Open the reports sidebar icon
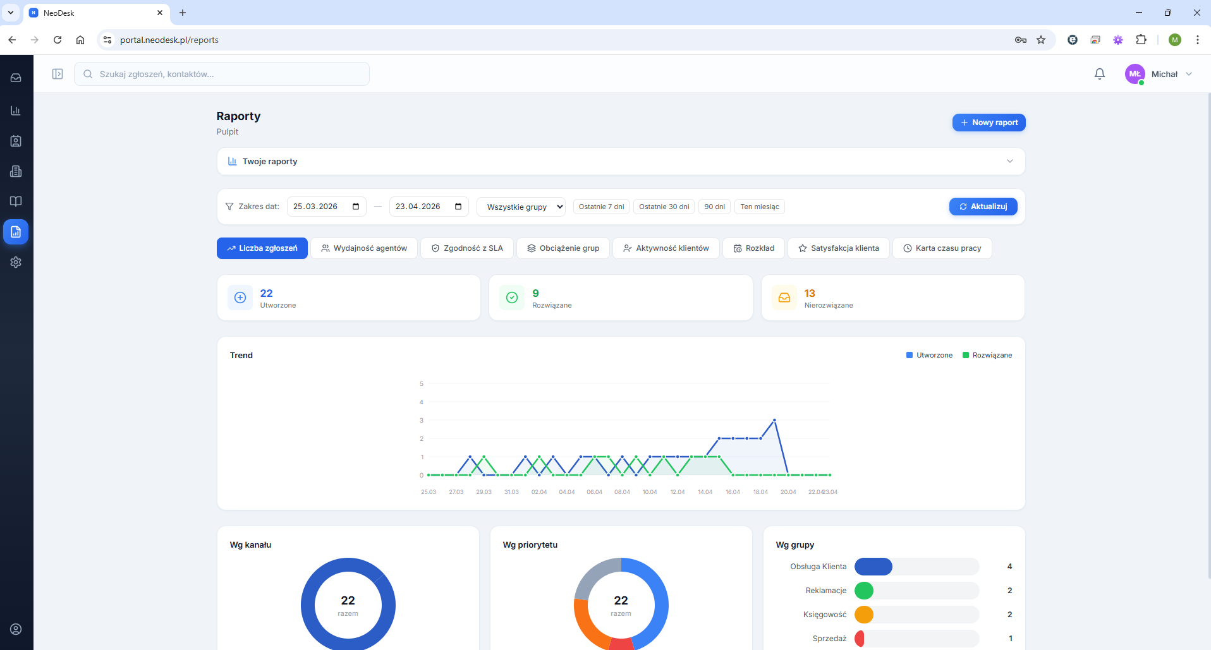Screen dimensions: 1211x650 coord(16,232)
